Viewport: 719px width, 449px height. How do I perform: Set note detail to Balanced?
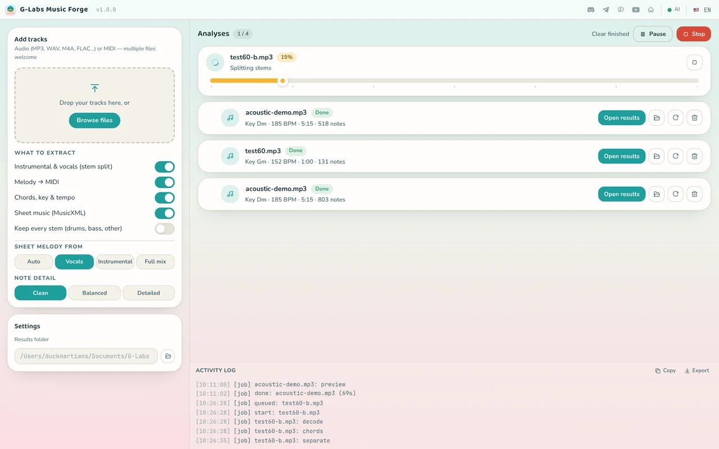coord(94,293)
